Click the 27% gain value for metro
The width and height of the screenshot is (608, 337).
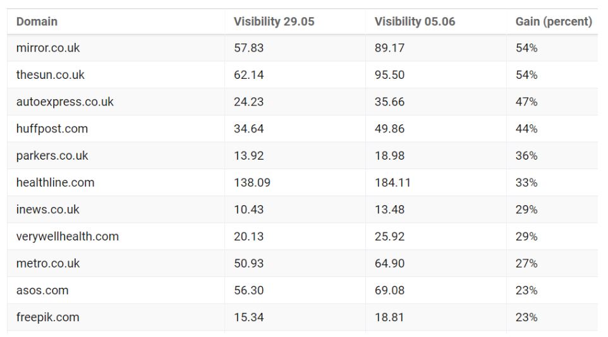click(526, 263)
